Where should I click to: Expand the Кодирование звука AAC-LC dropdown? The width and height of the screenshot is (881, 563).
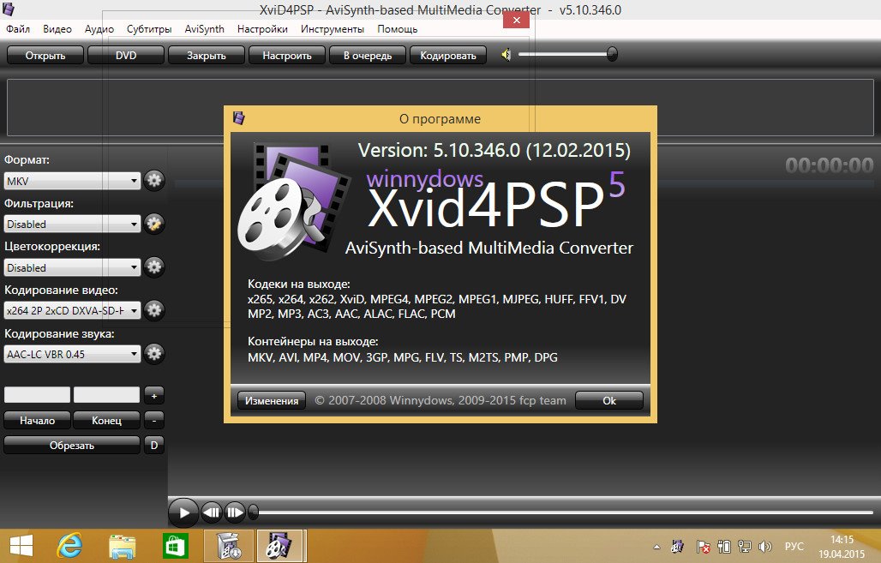tap(72, 353)
